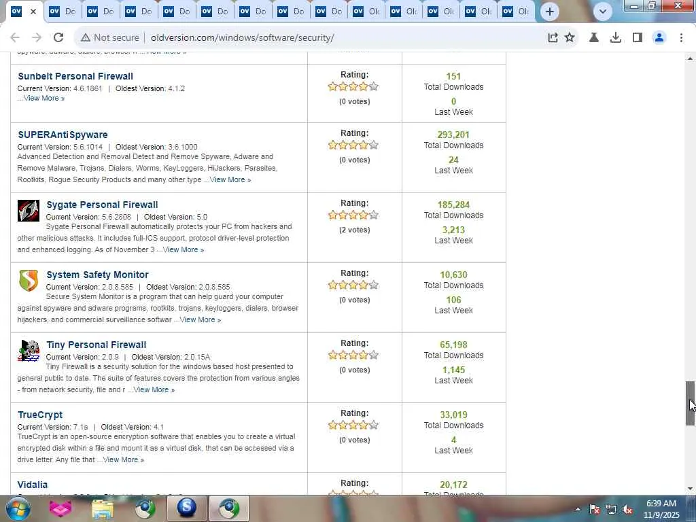The image size is (696, 522).
Task: Open System Safety Monitor title link
Action: click(x=97, y=275)
